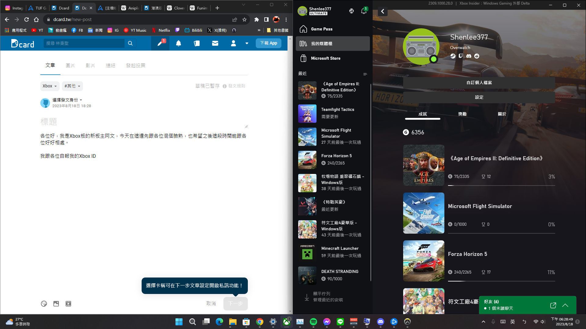Open Chrome extensions puzzle icon
Screen dimensions: 586x329
tap(257, 19)
